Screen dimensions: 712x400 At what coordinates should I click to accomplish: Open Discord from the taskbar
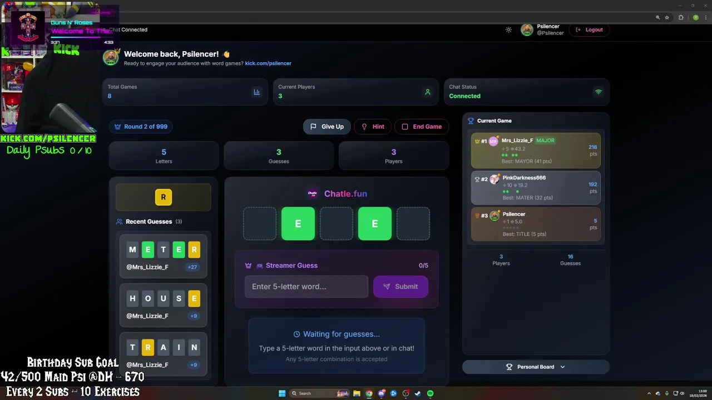point(381,393)
